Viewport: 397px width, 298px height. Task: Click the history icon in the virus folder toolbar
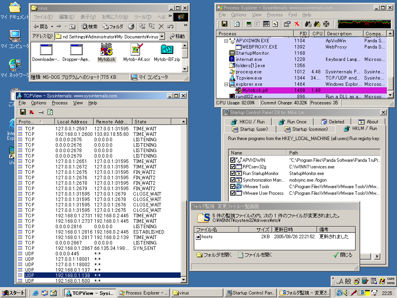(131, 26)
